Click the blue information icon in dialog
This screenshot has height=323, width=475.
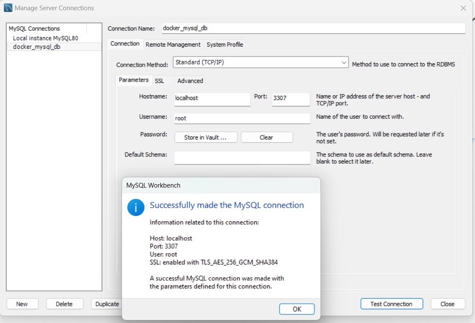pyautogui.click(x=136, y=207)
